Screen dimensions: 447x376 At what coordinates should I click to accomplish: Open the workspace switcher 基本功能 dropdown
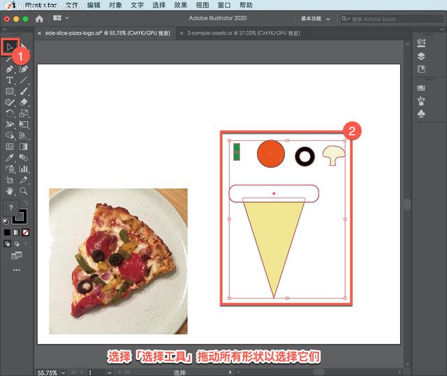315,19
